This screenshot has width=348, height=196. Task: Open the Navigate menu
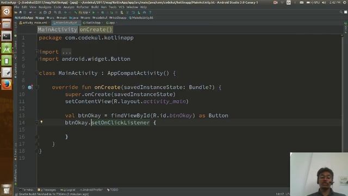click(x=45, y=7)
